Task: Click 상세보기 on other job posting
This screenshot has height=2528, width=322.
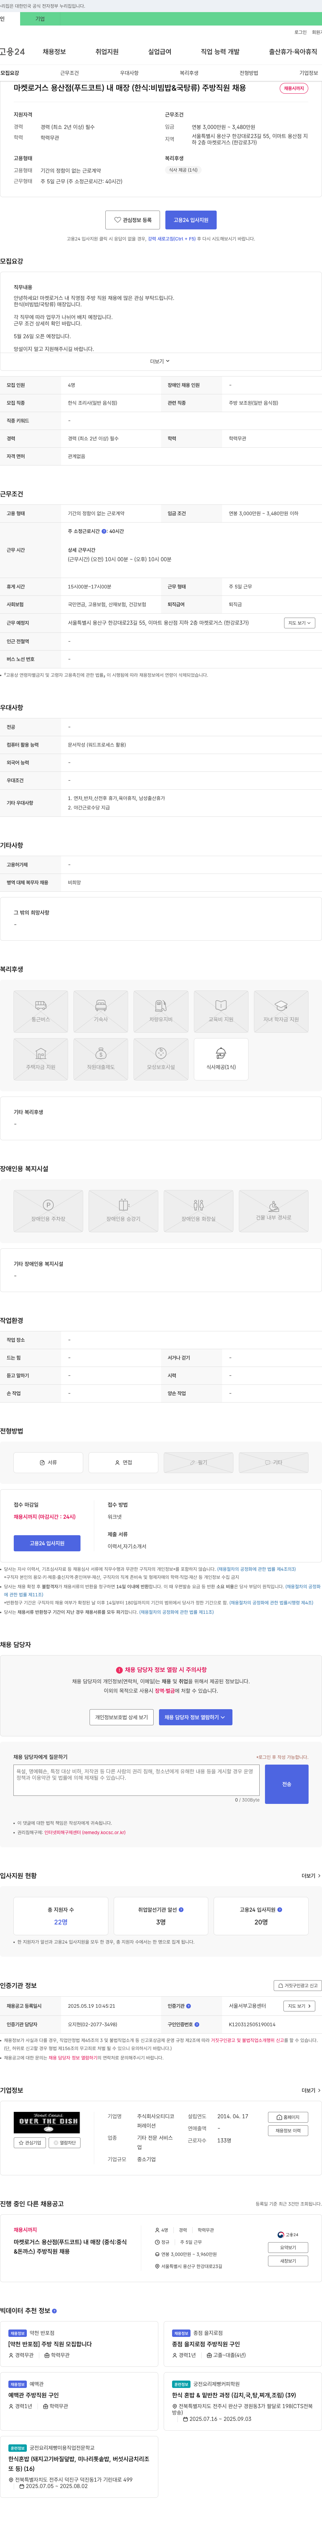Action: coord(288,2247)
